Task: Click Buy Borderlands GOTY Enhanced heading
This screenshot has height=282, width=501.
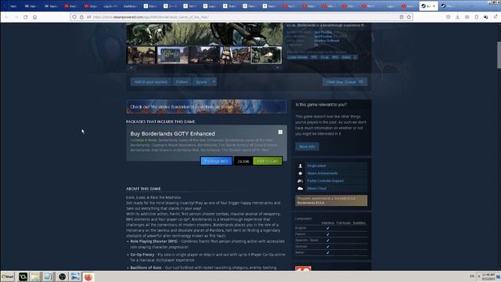Action: tap(172, 134)
